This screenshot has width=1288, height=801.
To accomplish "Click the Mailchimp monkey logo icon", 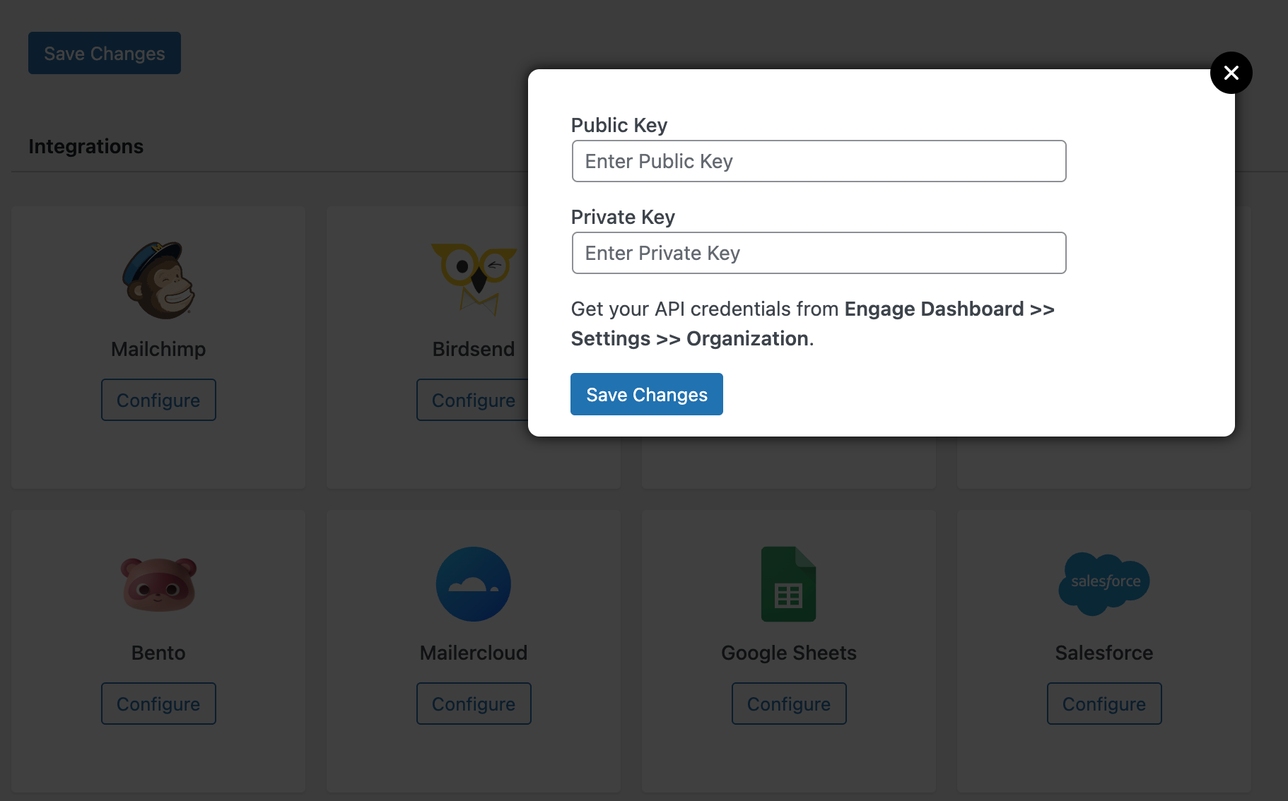I will 158,280.
